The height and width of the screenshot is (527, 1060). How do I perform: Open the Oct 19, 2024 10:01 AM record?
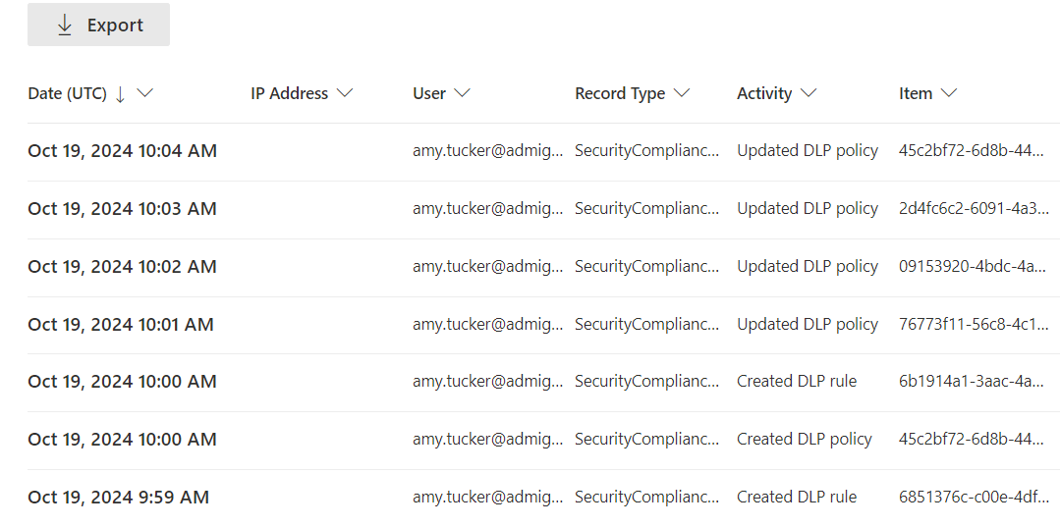[x=121, y=325]
